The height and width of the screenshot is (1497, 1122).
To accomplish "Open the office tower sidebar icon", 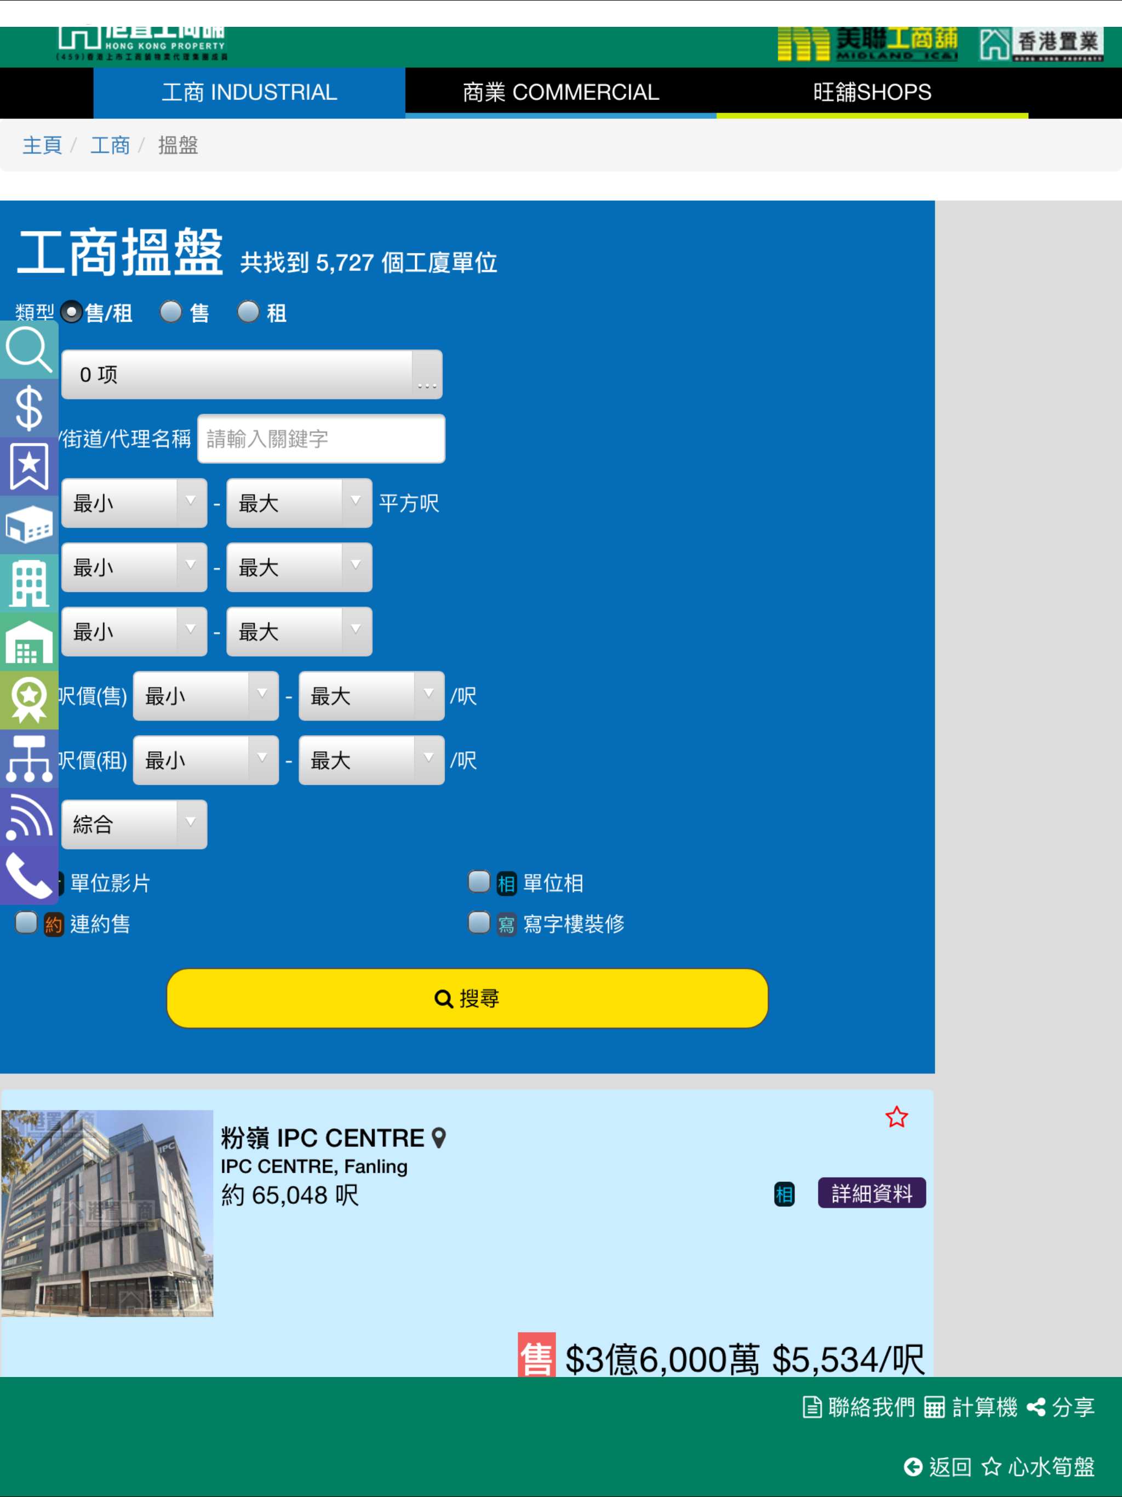I will pos(29,584).
